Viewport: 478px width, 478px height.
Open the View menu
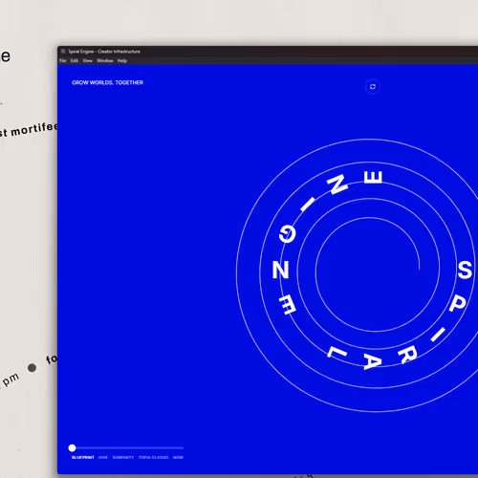[x=88, y=60]
